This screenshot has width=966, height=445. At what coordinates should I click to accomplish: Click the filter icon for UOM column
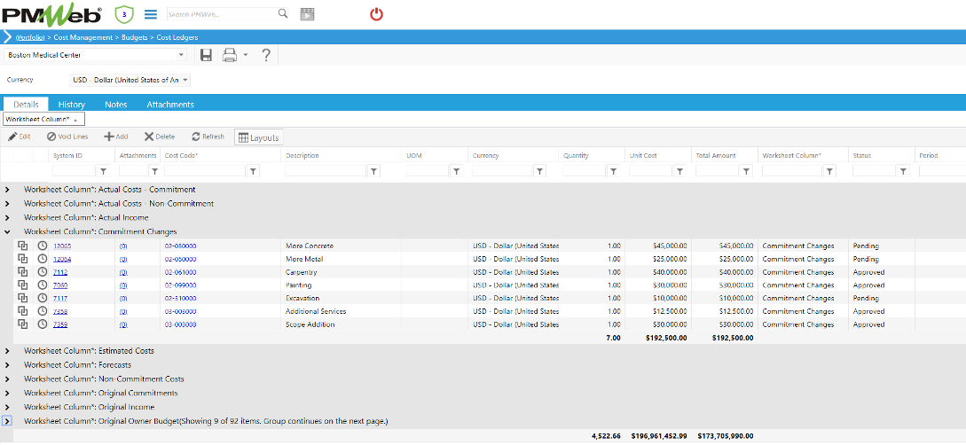457,171
